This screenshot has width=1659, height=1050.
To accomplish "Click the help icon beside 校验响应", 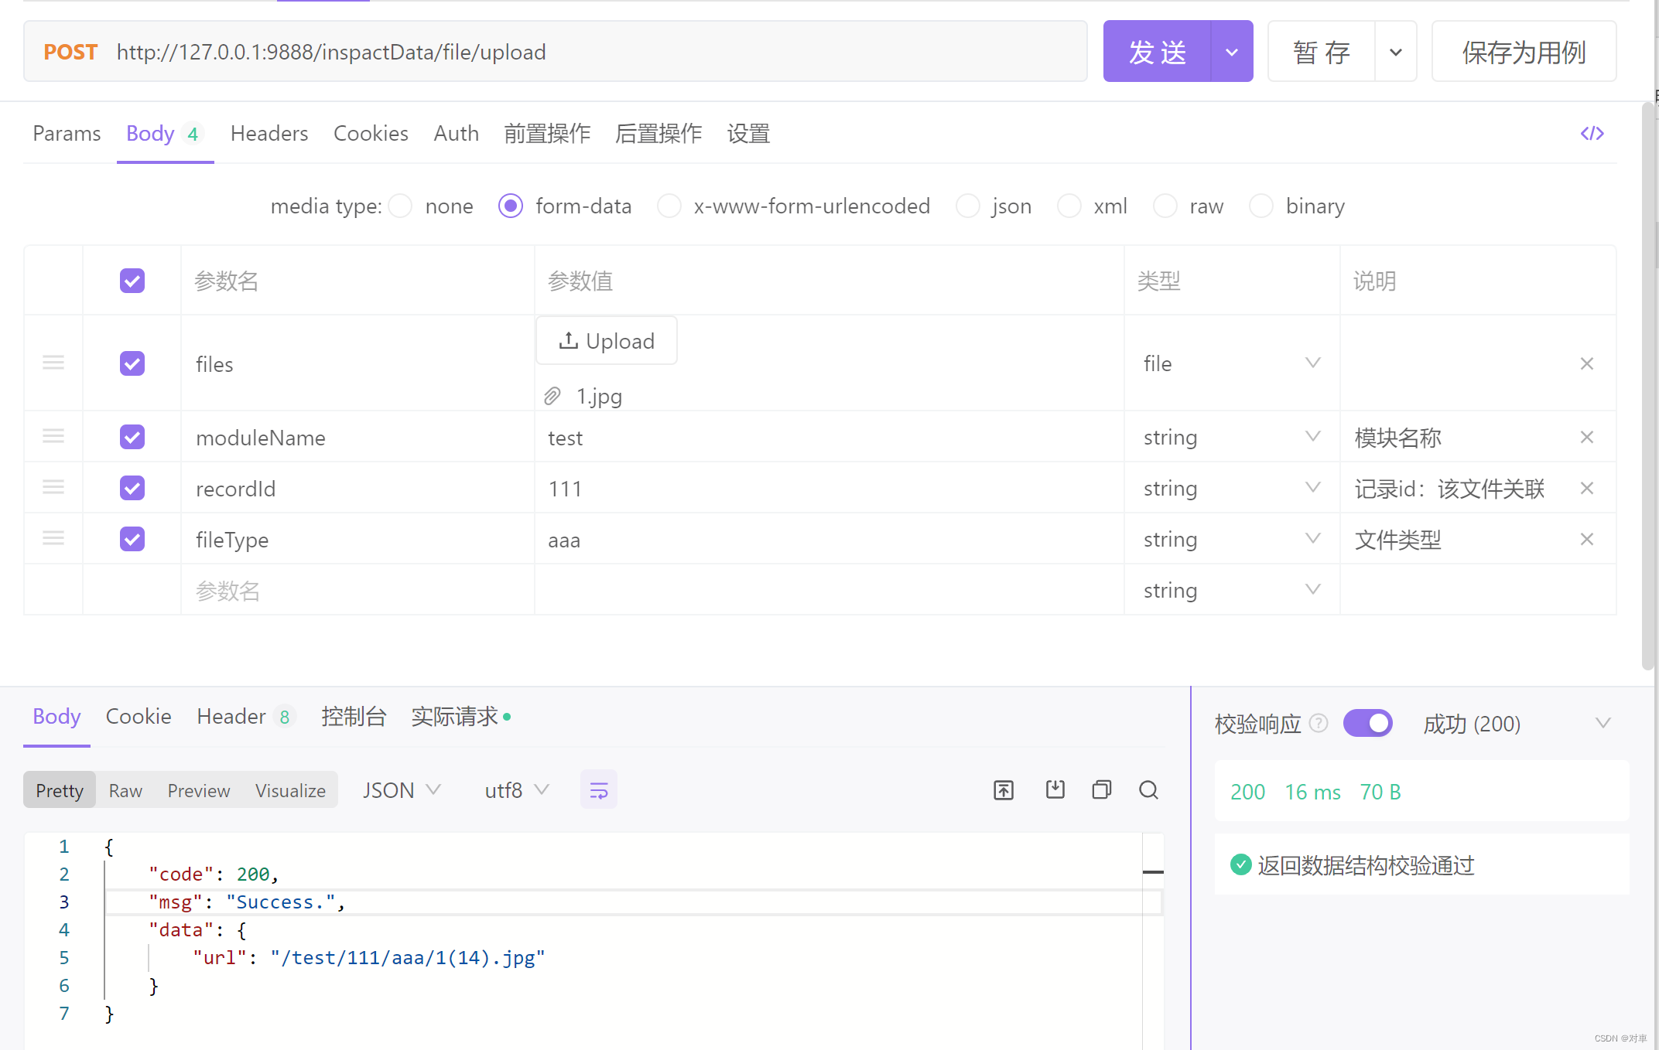I will tap(1319, 723).
